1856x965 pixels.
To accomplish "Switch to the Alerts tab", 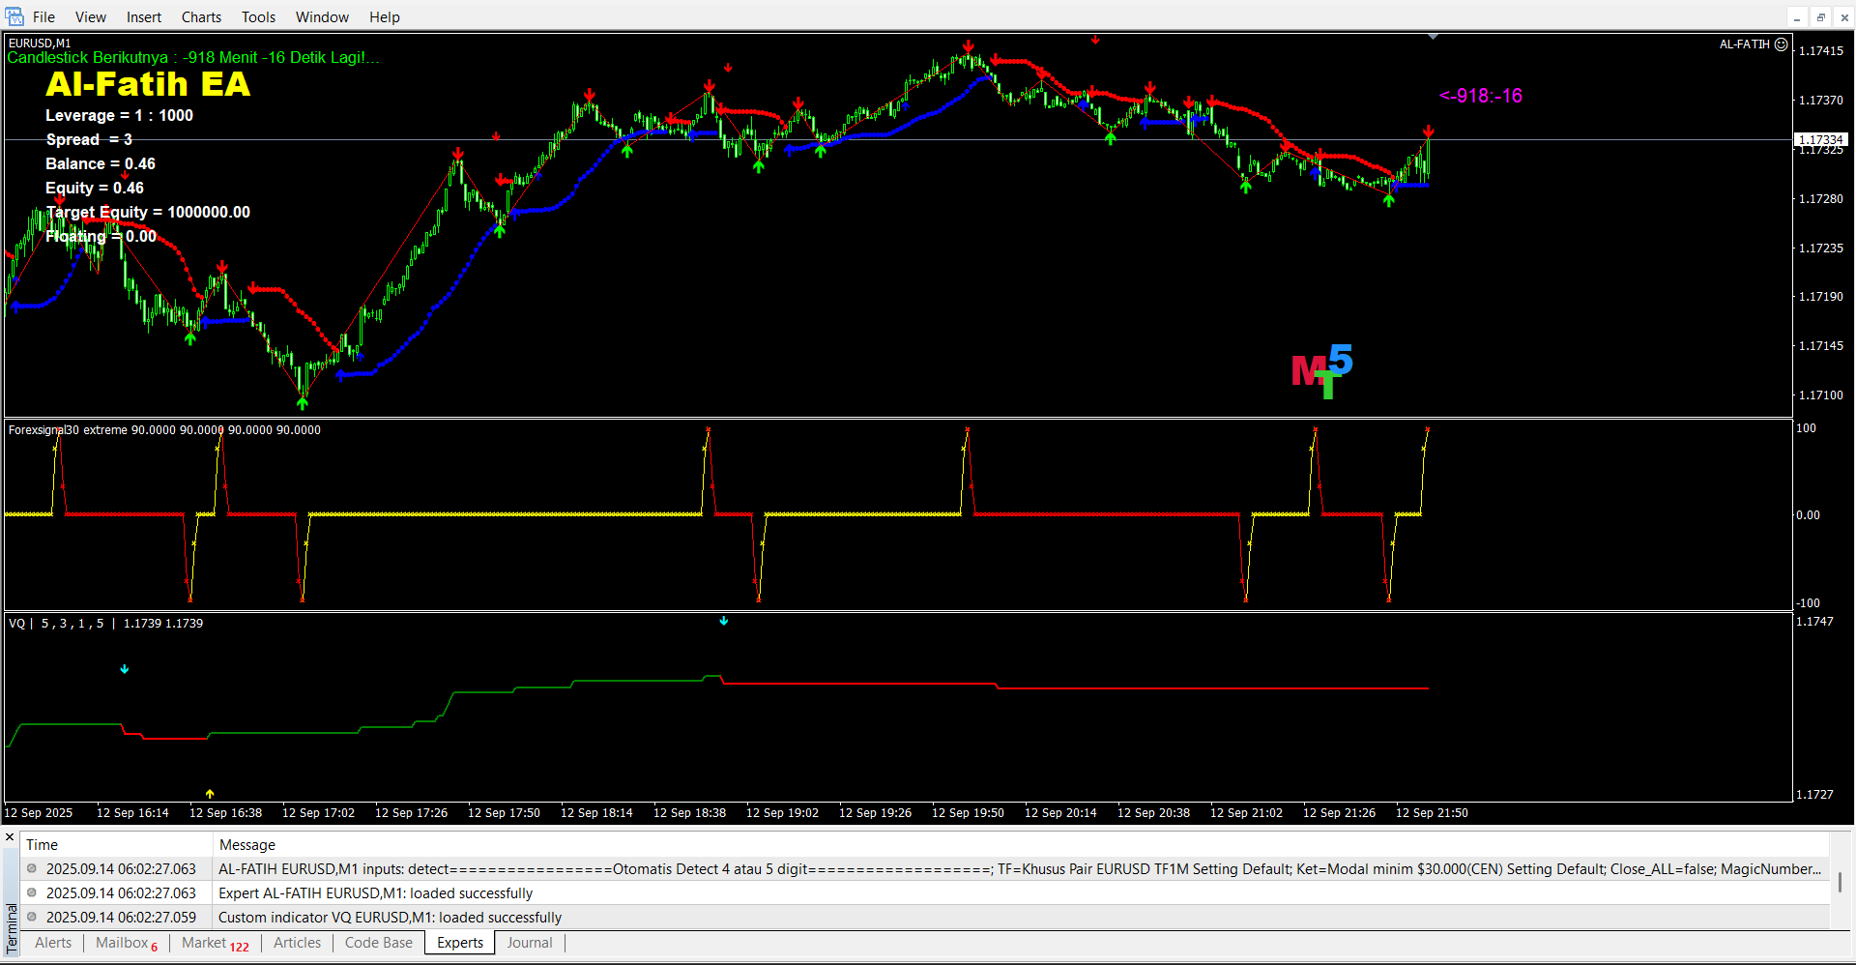I will pyautogui.click(x=53, y=943).
